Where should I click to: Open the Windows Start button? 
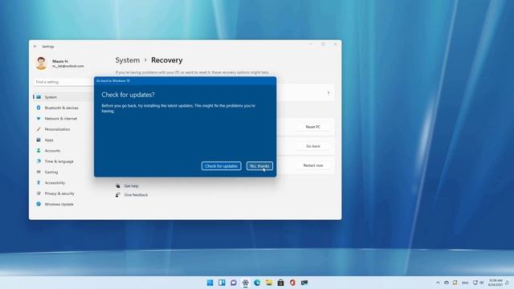coord(210,283)
